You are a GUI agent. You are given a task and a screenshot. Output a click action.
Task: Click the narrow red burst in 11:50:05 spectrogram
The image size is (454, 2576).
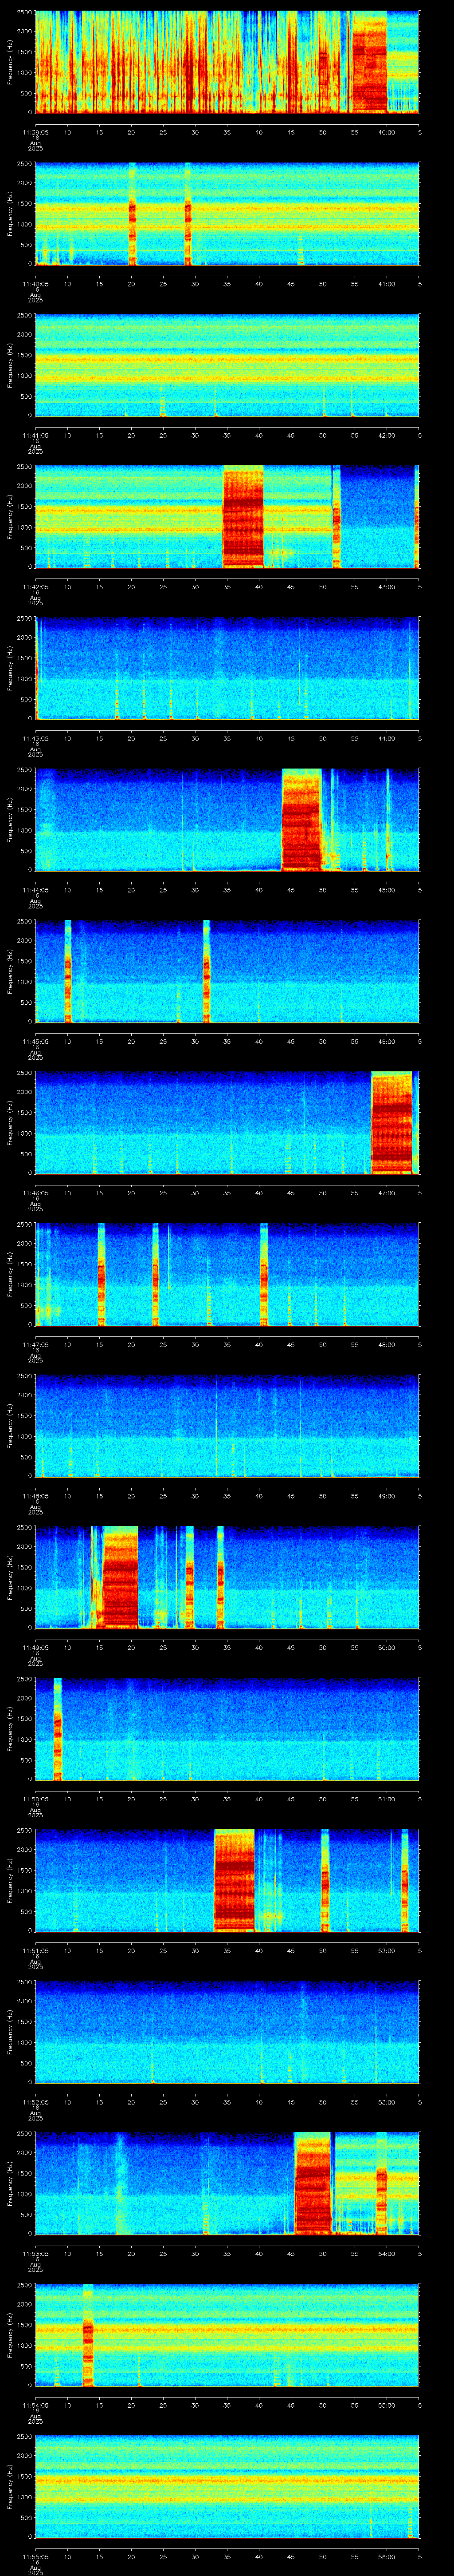58,1729
